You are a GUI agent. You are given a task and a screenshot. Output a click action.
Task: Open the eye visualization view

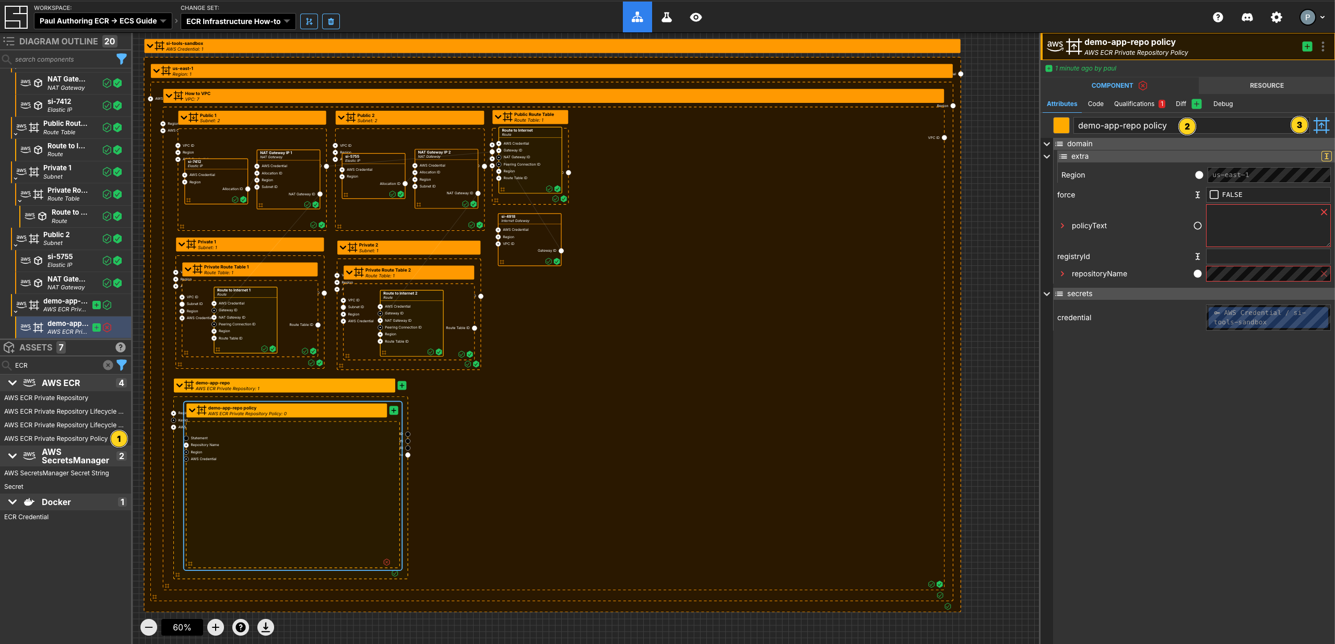pos(695,17)
